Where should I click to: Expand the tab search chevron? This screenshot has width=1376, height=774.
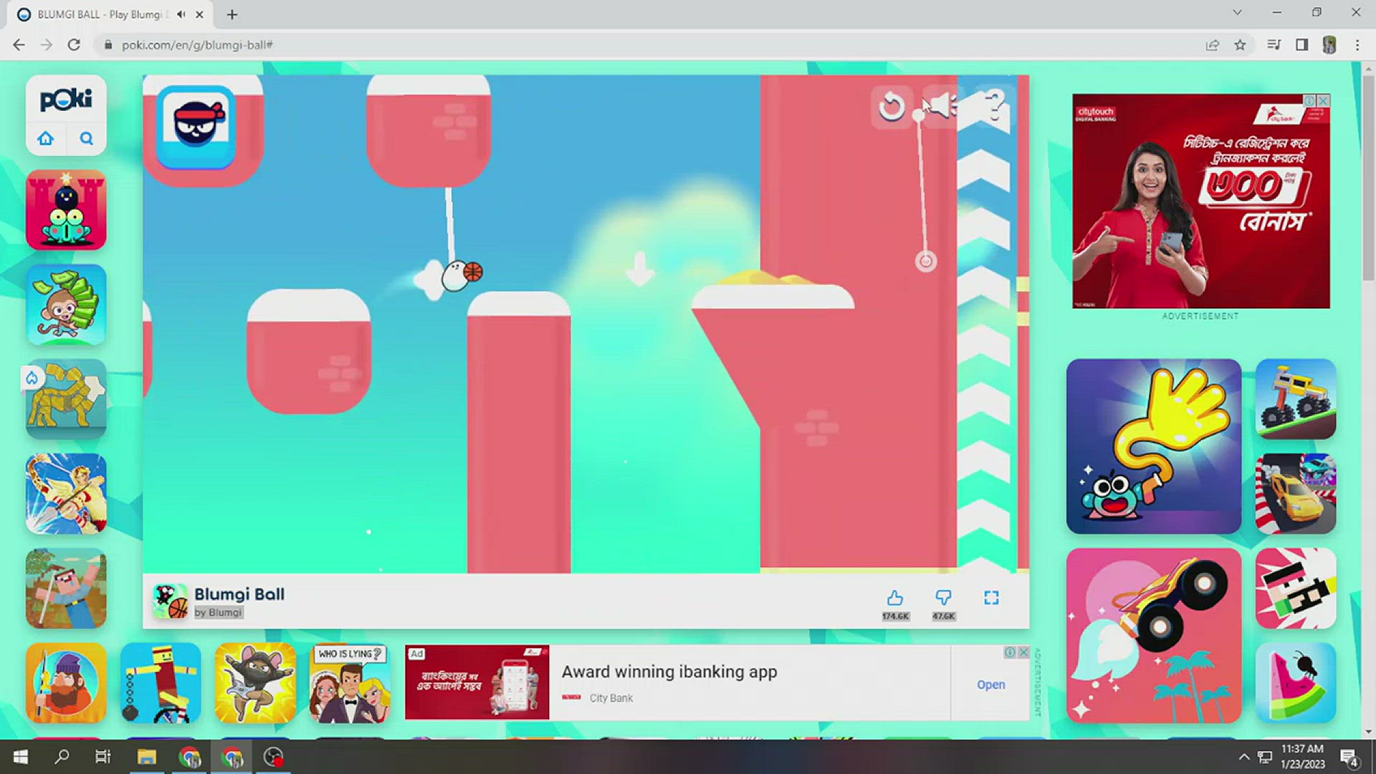tap(1237, 13)
